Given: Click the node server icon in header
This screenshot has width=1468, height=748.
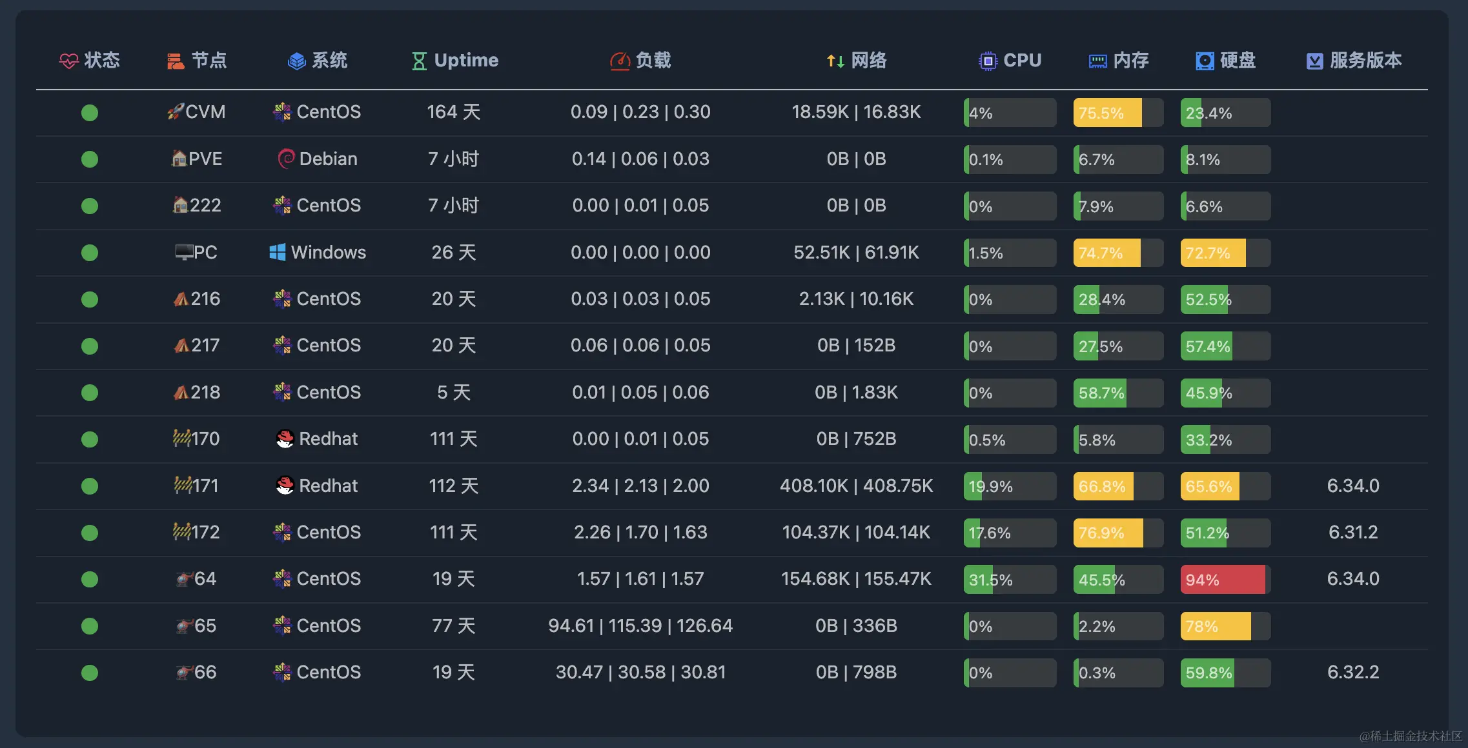Looking at the screenshot, I should coord(176,61).
